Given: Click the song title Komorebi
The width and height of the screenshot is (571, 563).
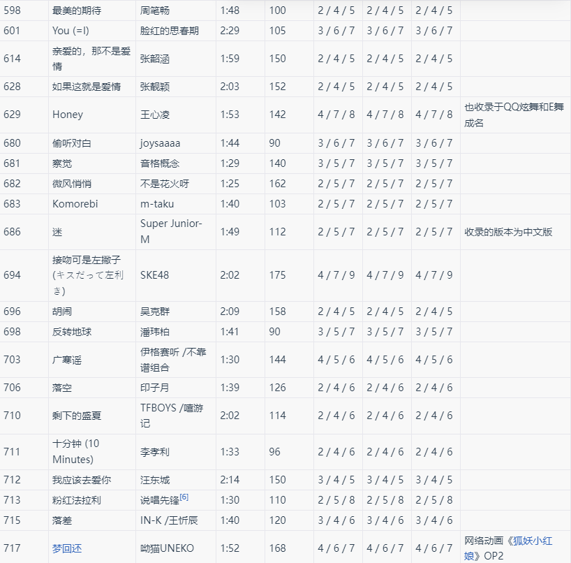Looking at the screenshot, I should pos(75,204).
